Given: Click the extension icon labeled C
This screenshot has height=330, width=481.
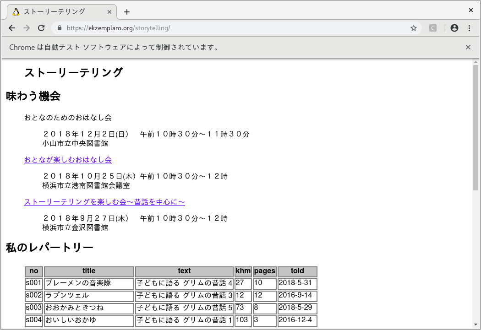Looking at the screenshot, I should coord(433,28).
